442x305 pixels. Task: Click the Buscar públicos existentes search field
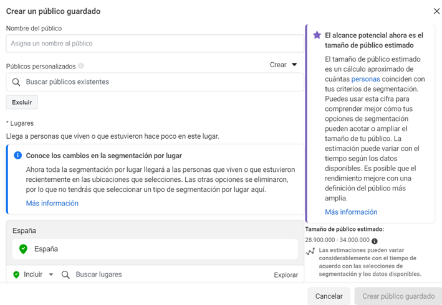pos(155,82)
